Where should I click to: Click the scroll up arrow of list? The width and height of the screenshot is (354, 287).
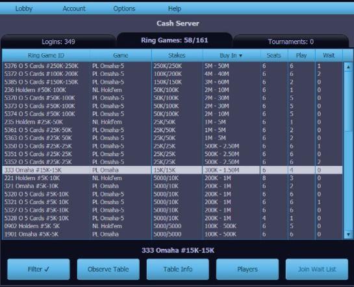[348, 67]
